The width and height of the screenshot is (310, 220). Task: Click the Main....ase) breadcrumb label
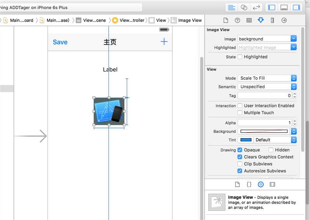click(x=58, y=20)
